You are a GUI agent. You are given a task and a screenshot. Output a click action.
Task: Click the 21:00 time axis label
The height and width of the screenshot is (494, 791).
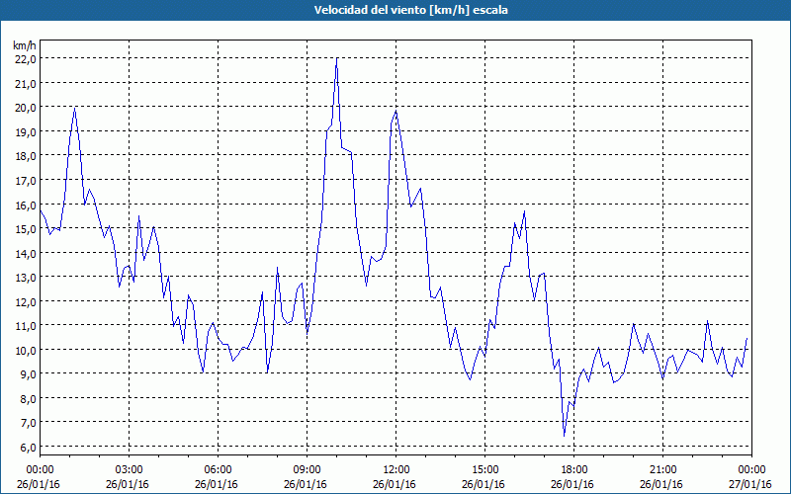click(x=662, y=470)
